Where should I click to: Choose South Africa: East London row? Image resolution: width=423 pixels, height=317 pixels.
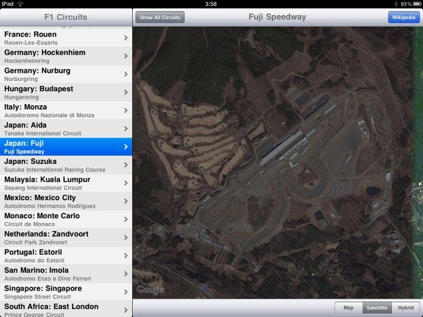(x=66, y=309)
